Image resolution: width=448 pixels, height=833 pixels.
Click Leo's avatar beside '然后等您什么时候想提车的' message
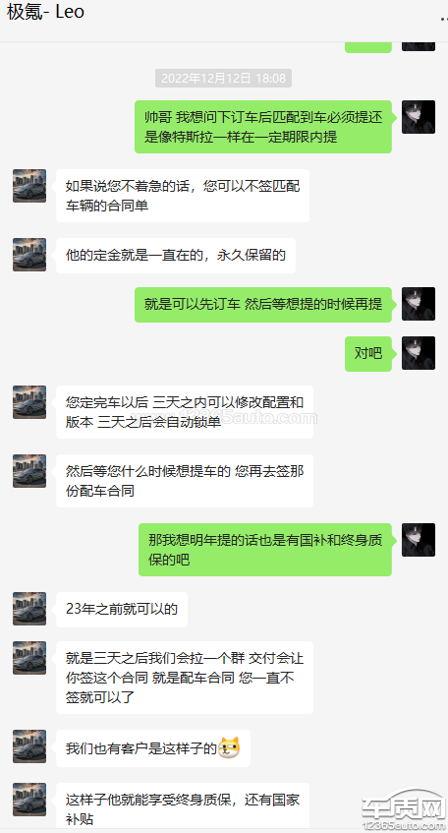pyautogui.click(x=29, y=471)
